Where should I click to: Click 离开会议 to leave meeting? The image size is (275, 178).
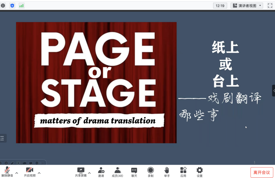pos(261,172)
